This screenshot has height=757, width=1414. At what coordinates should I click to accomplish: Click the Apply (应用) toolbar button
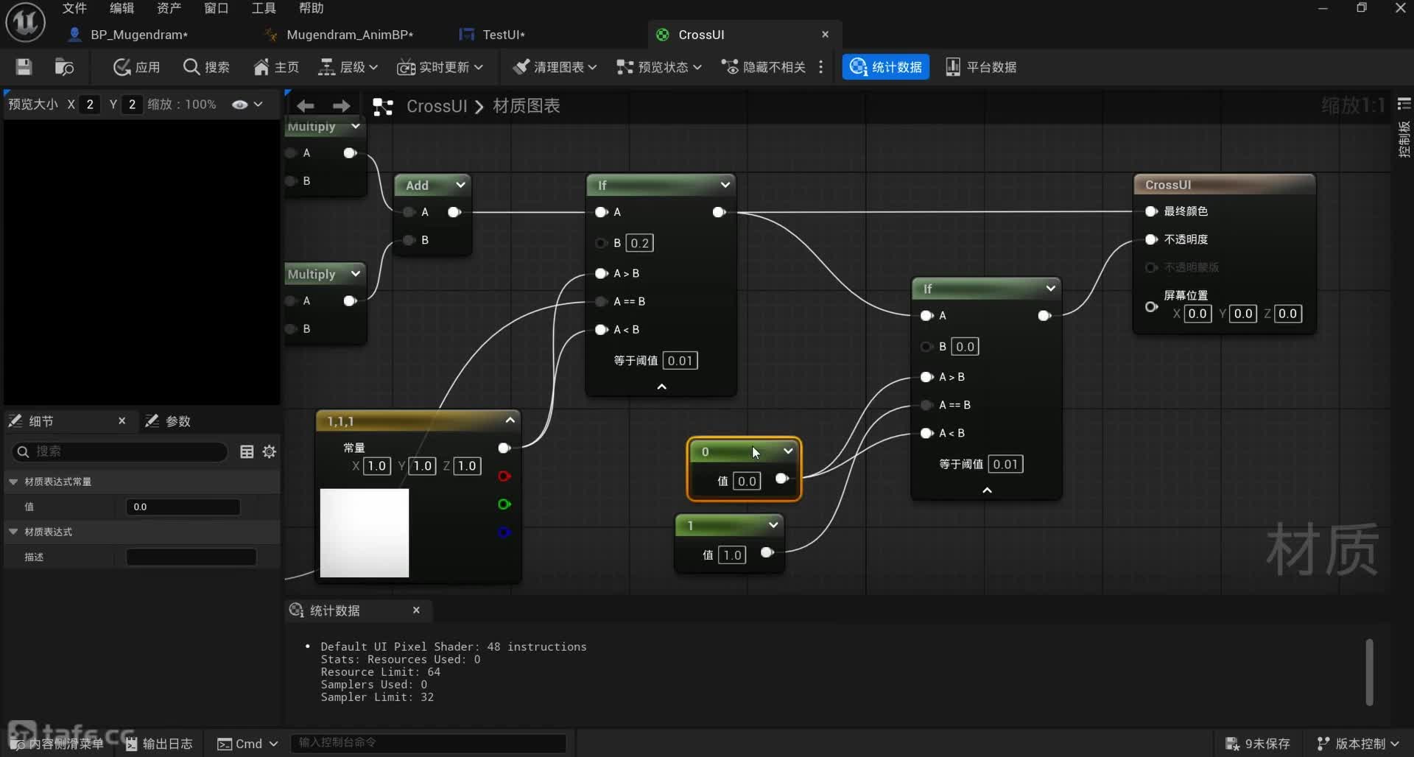pyautogui.click(x=137, y=67)
